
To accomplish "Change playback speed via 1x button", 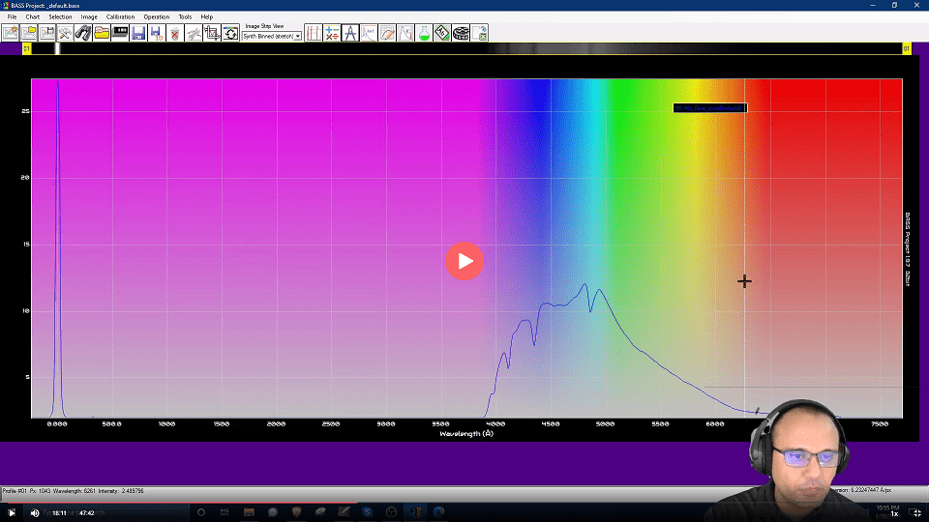I will click(x=894, y=513).
